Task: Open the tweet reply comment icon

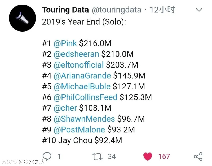Action: pyautogui.click(x=47, y=156)
